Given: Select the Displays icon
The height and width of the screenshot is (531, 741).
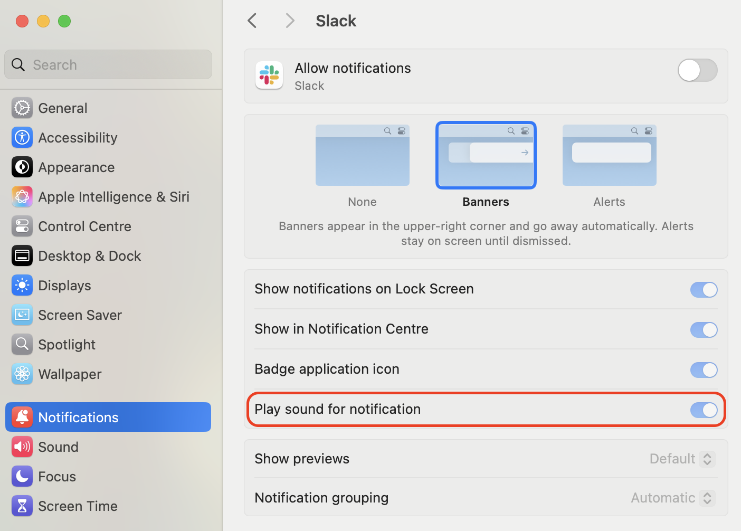Looking at the screenshot, I should pos(22,286).
